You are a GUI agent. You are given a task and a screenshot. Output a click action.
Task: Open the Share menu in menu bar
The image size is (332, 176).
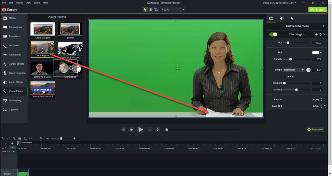pyautogui.click(x=37, y=3)
